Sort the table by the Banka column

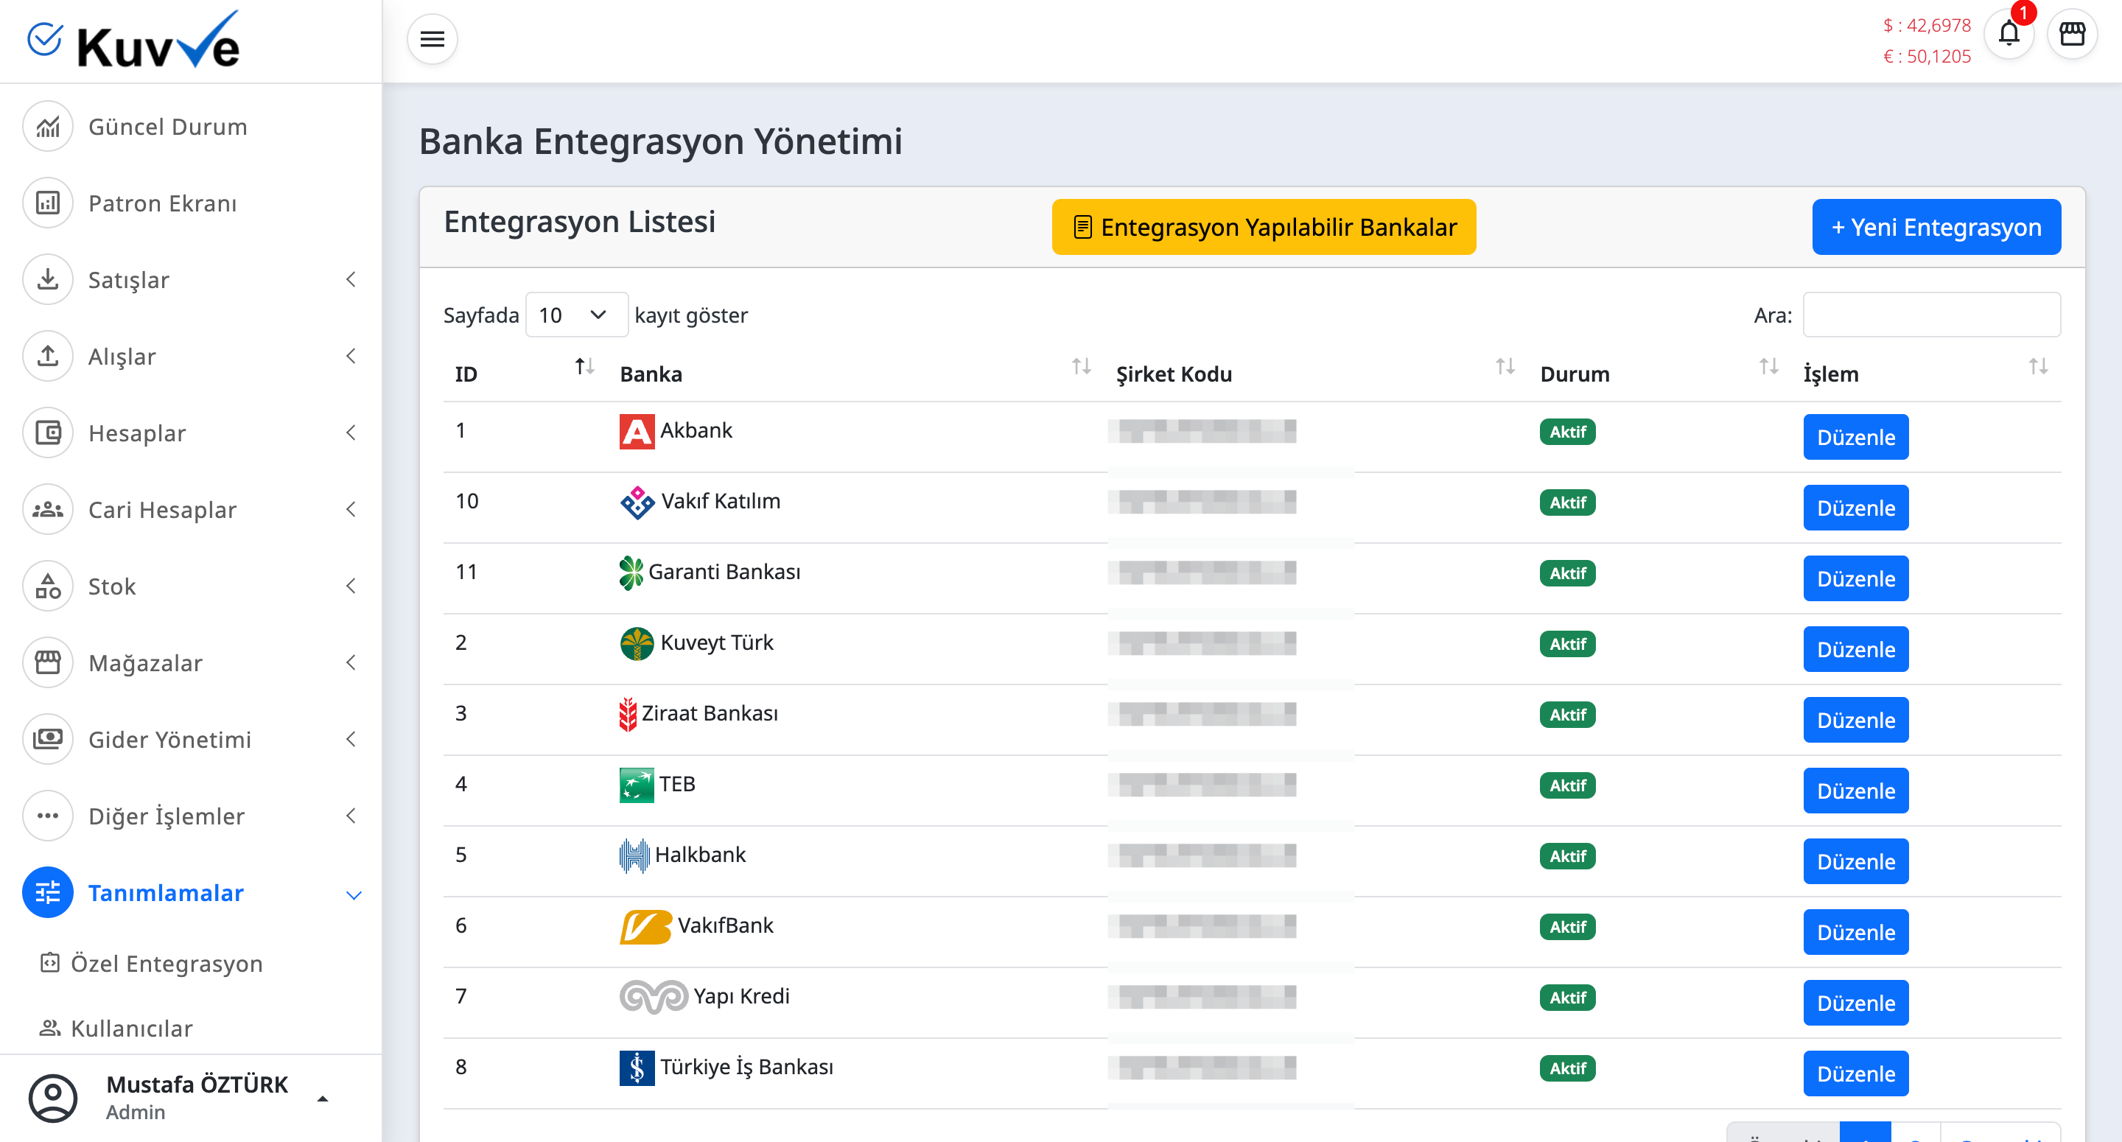coord(1081,367)
